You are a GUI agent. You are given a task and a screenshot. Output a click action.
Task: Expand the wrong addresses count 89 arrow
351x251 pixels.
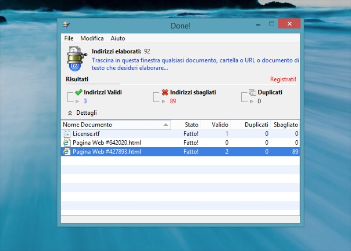pyautogui.click(x=164, y=102)
